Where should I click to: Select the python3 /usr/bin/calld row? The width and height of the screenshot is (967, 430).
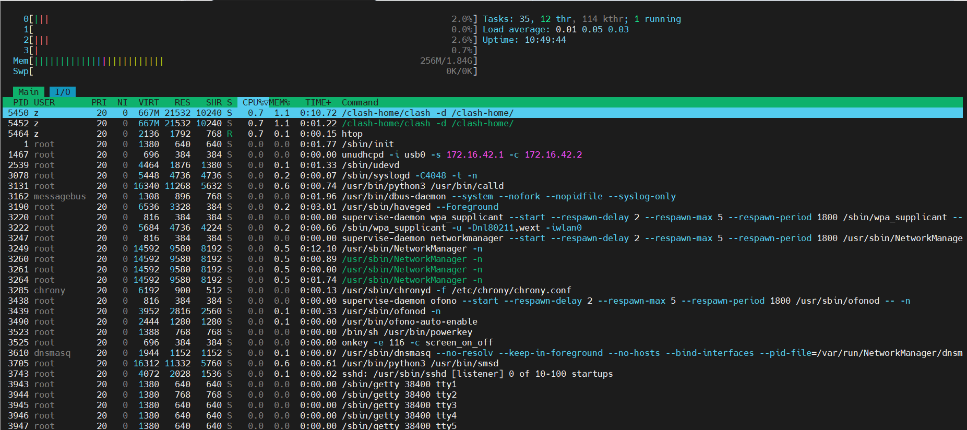(483, 186)
